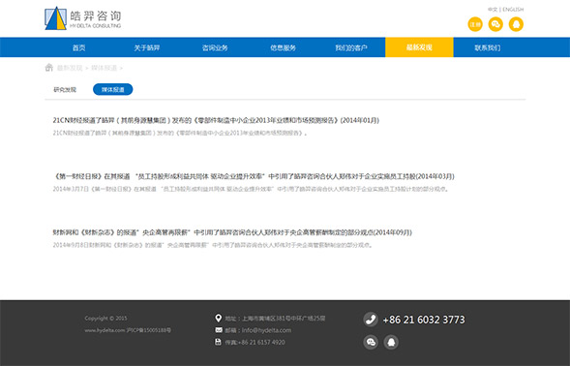Click the info@hydelta.com email address

click(266, 330)
